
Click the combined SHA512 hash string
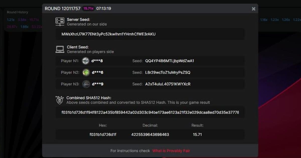pyautogui.click(x=150, y=112)
